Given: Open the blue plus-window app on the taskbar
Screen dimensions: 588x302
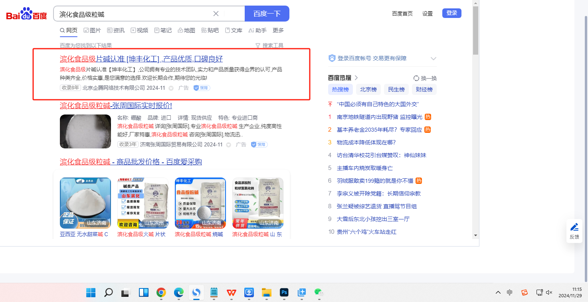Looking at the screenshot, I should point(302,292).
